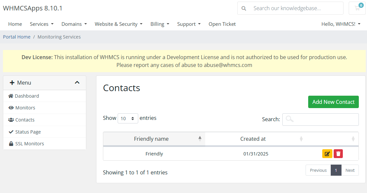This screenshot has width=367, height=193.
Task: Expand the Services dropdown menu
Action: pyautogui.click(x=42, y=24)
